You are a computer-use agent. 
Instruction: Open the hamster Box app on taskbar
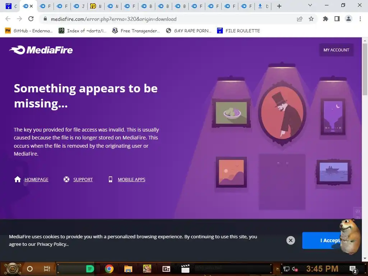(x=147, y=269)
